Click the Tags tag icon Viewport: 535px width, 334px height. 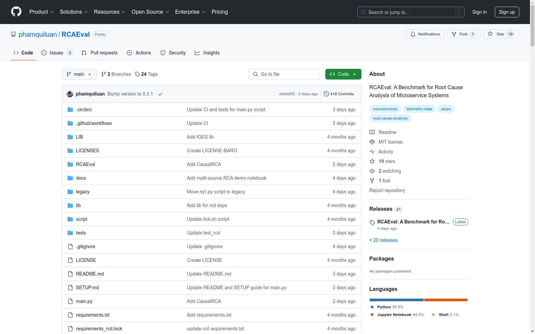pos(137,74)
